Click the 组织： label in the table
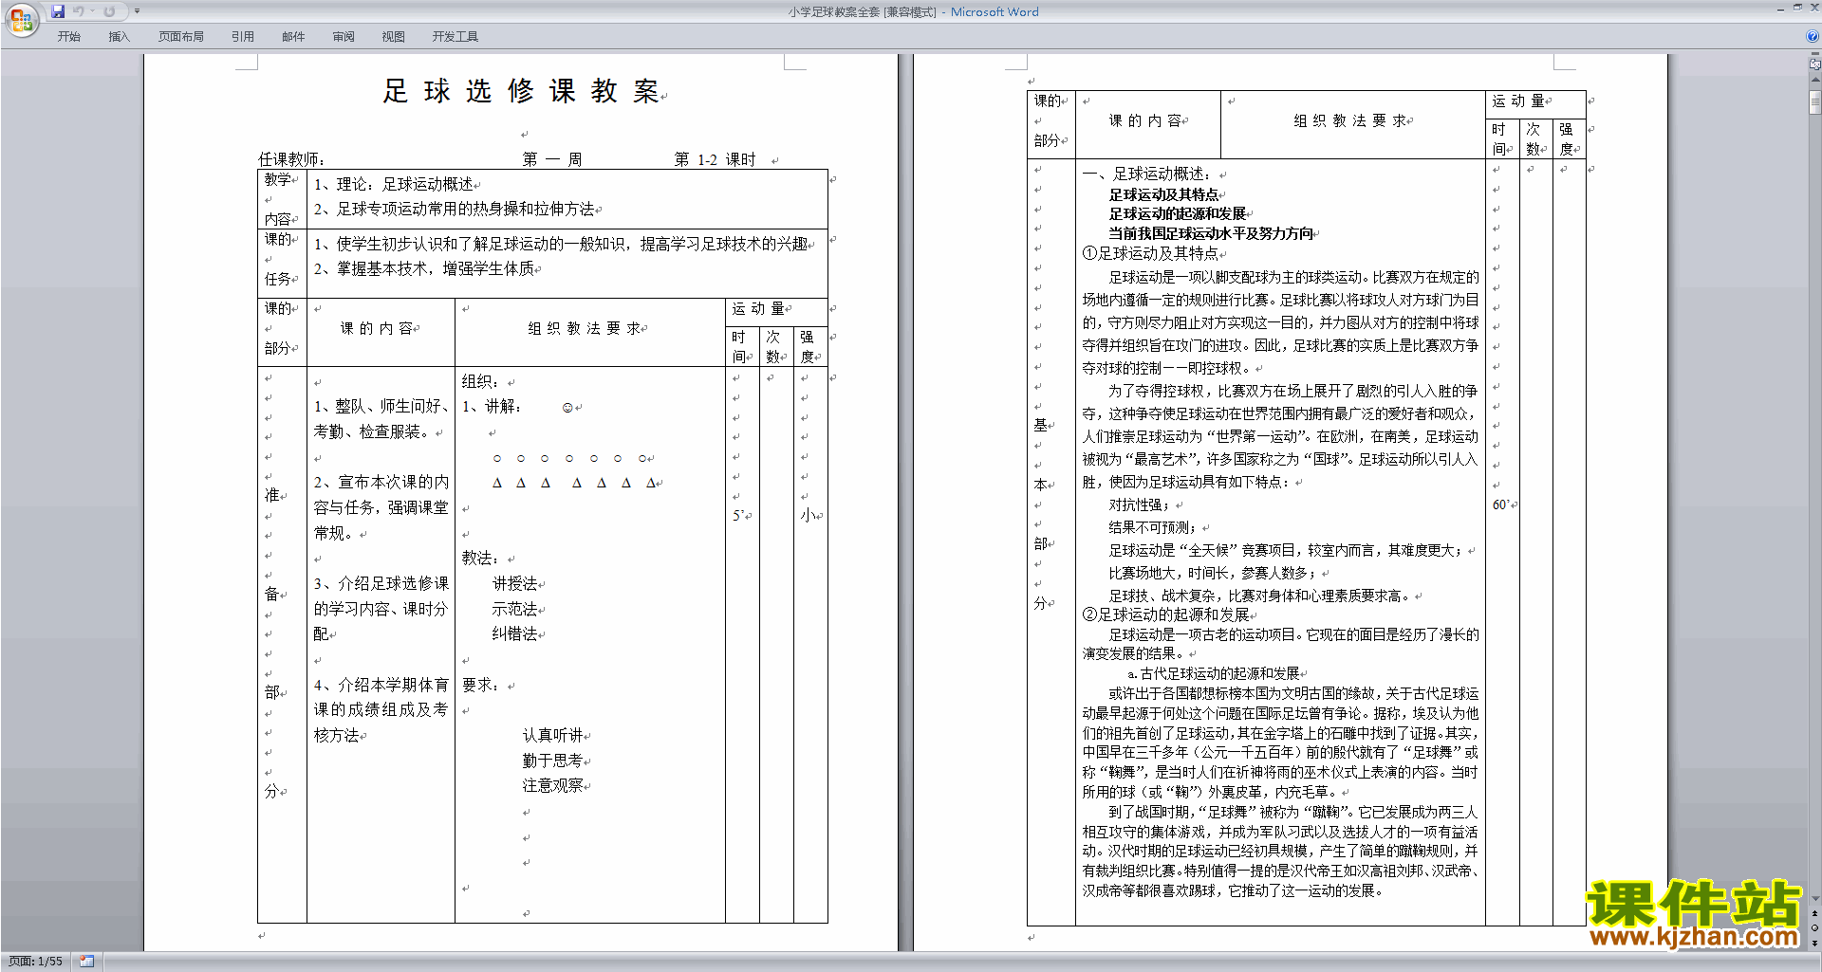This screenshot has width=1822, height=972. [x=481, y=381]
